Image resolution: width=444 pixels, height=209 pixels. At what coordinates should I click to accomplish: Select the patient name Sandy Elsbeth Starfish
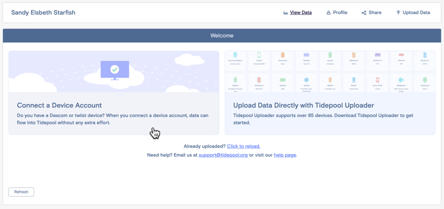[x=43, y=12]
